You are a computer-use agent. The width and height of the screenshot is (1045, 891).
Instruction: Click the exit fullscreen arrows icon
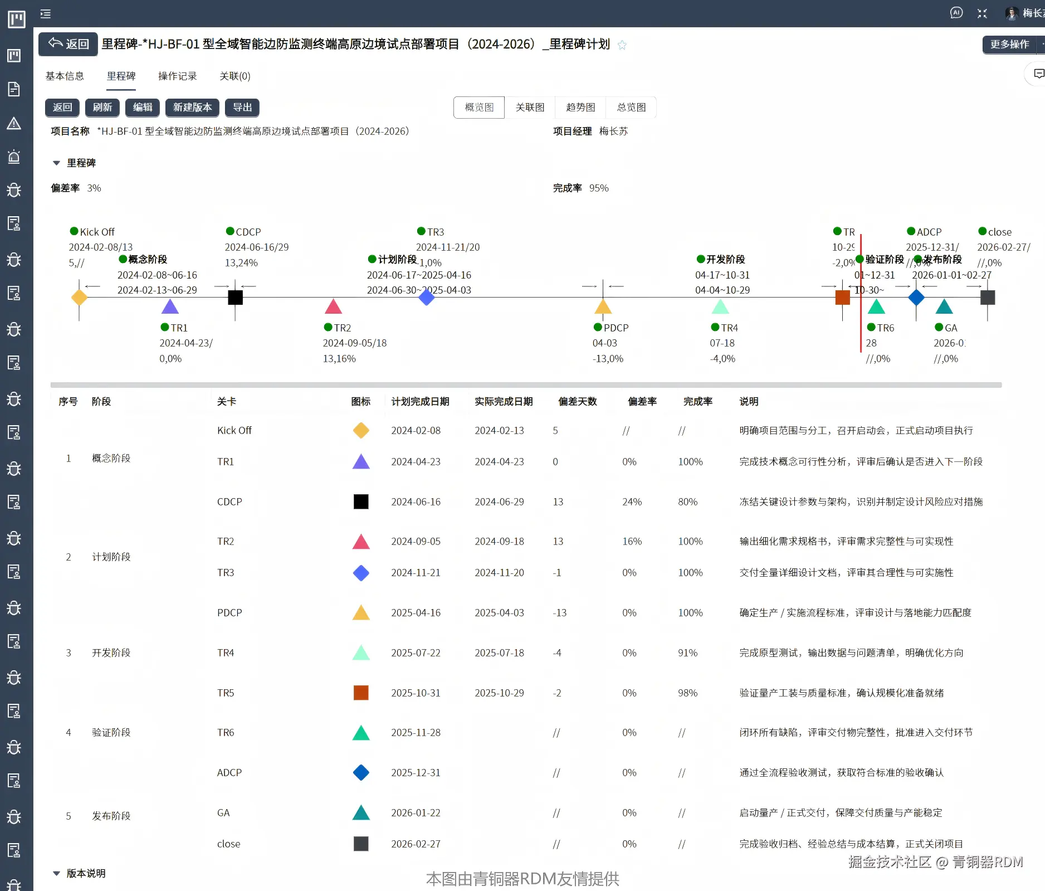[x=982, y=13]
